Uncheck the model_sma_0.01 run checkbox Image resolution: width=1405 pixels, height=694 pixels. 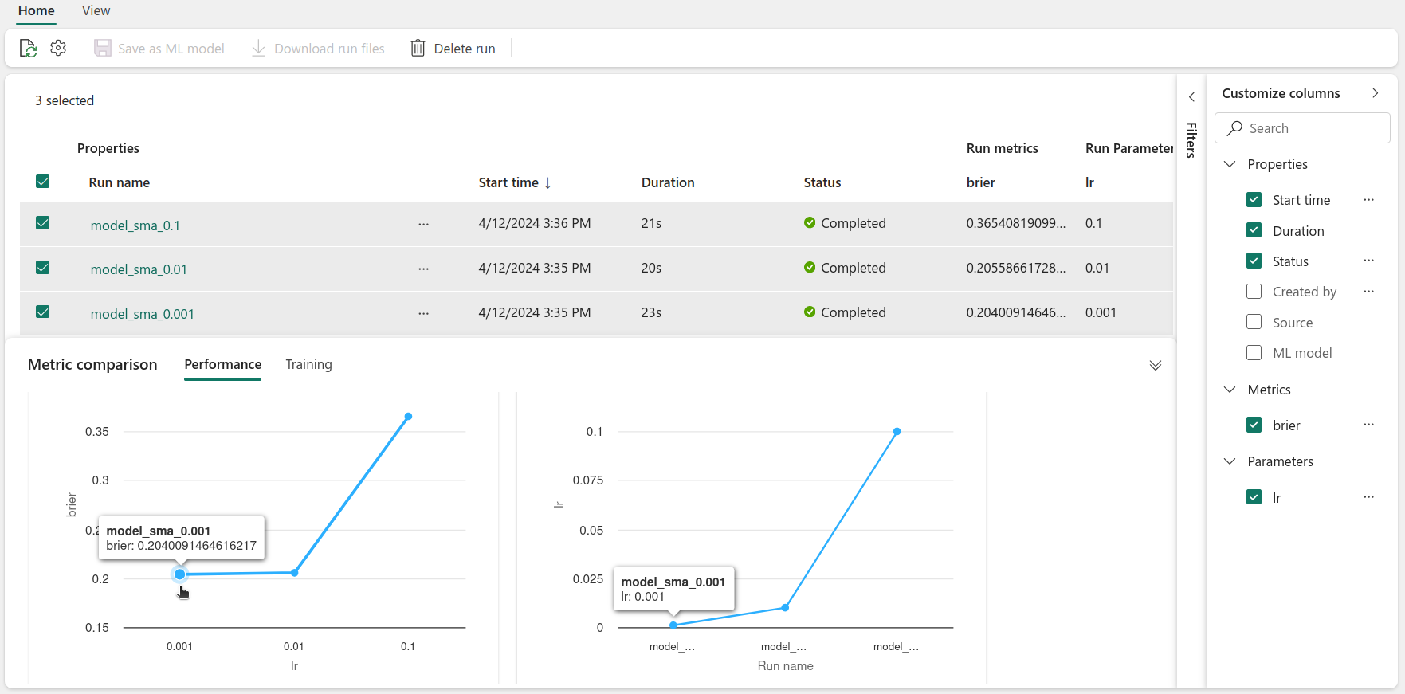pos(43,268)
